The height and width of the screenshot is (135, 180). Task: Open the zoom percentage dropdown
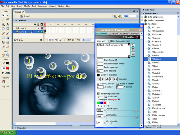point(137,16)
